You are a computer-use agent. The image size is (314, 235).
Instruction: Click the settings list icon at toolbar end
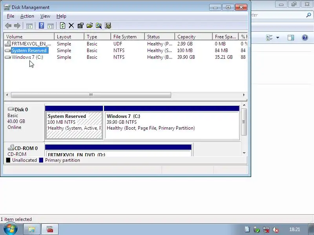(x=108, y=25)
